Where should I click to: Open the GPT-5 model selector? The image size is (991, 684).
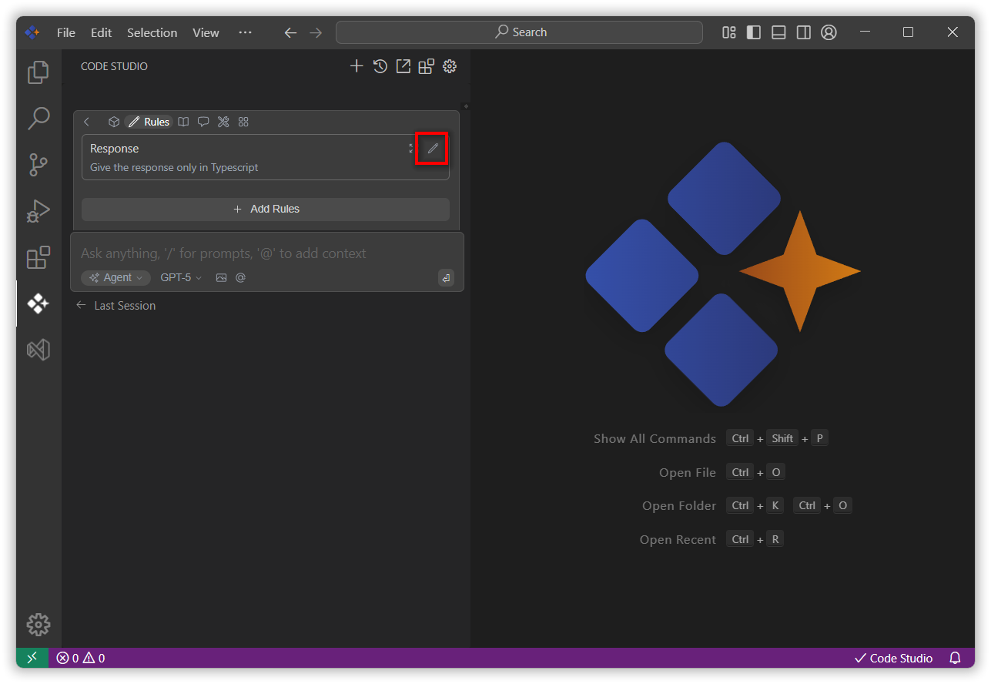(x=181, y=277)
